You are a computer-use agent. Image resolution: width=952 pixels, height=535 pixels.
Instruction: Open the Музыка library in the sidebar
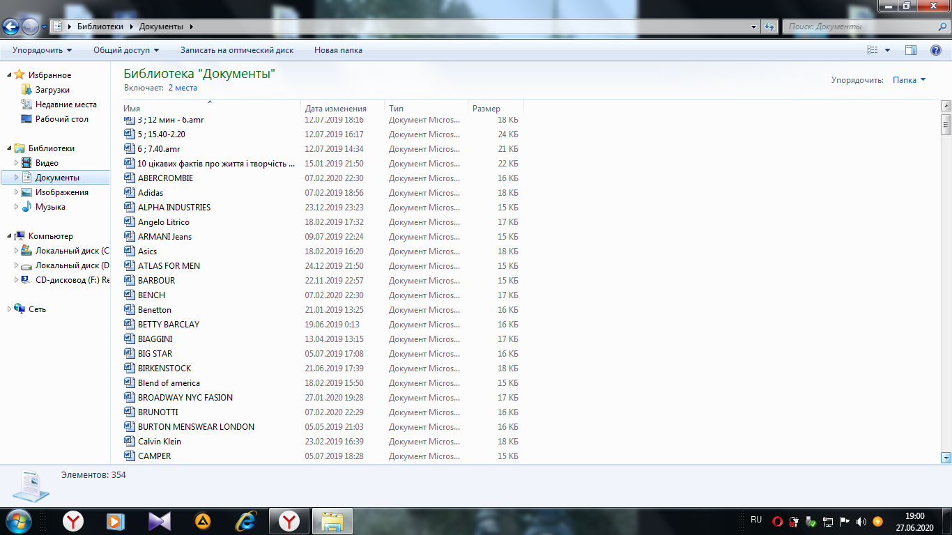(50, 207)
